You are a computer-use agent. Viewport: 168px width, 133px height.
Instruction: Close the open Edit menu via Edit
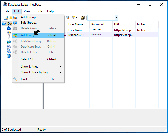pos(17,11)
